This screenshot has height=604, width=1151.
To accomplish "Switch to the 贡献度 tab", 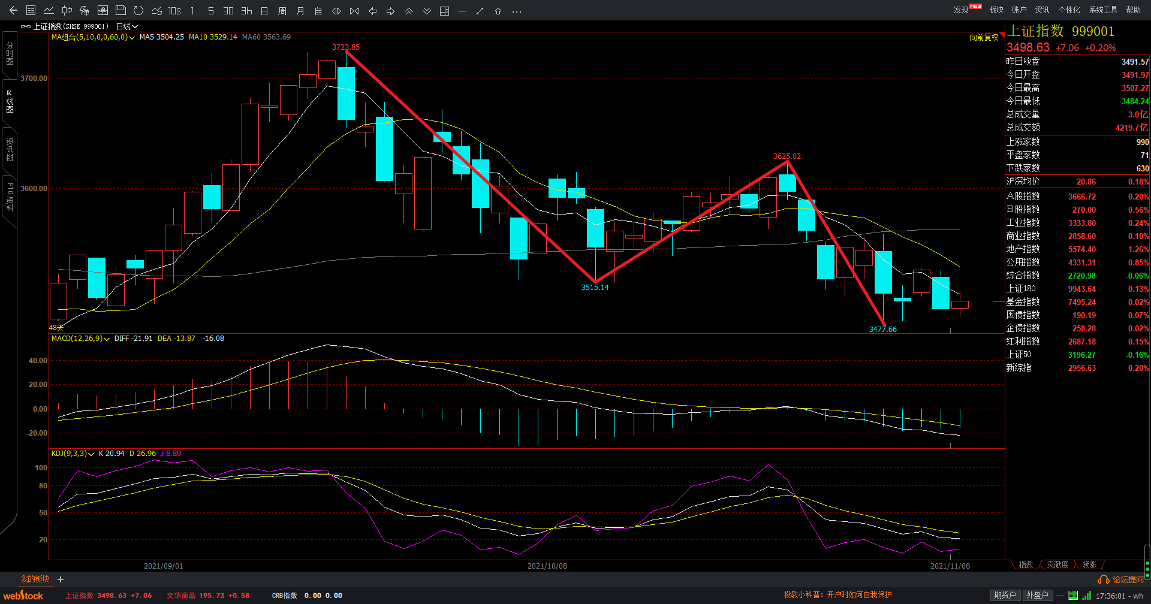I will click(x=1057, y=564).
